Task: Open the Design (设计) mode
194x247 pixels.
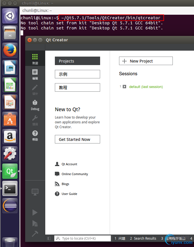Action: point(35,90)
